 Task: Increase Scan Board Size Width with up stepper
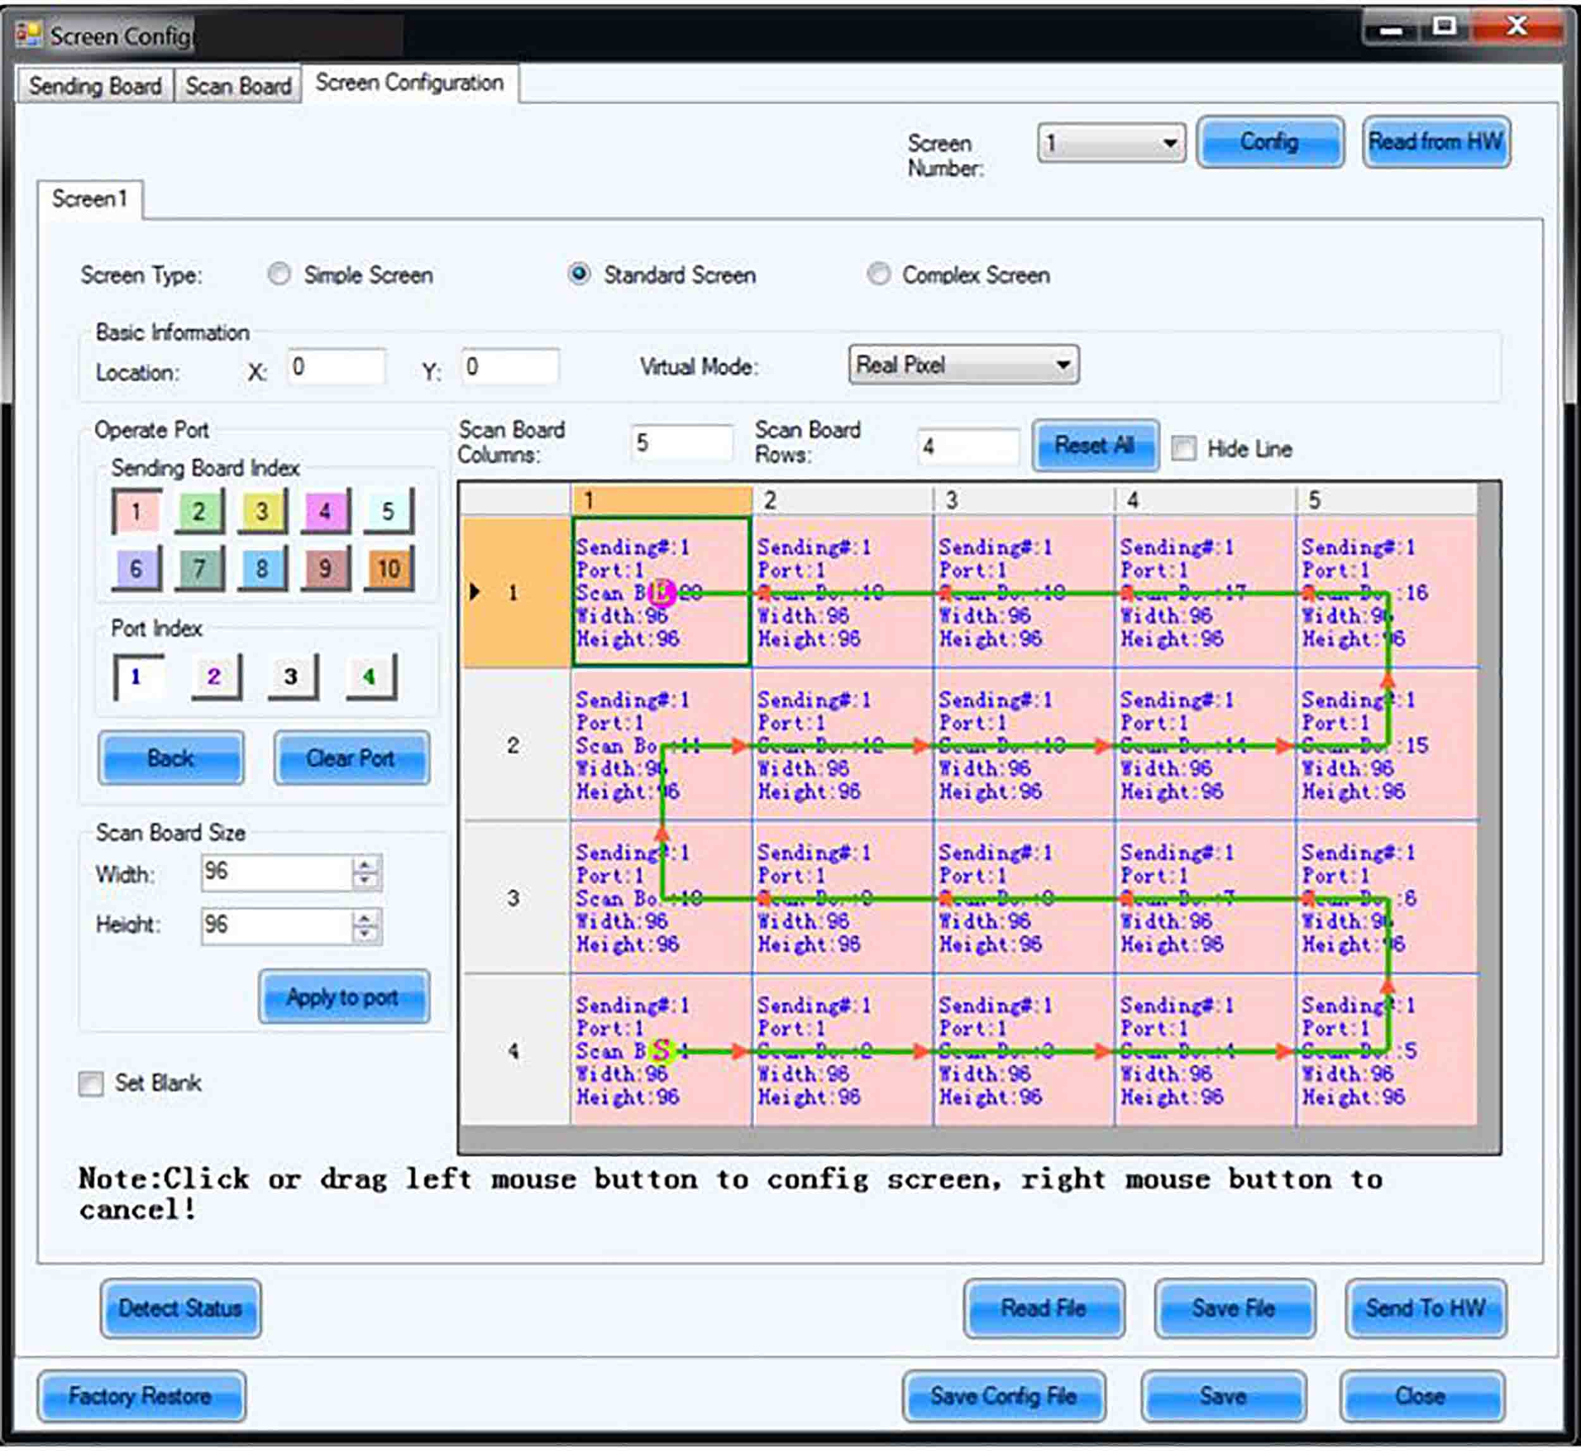click(366, 864)
